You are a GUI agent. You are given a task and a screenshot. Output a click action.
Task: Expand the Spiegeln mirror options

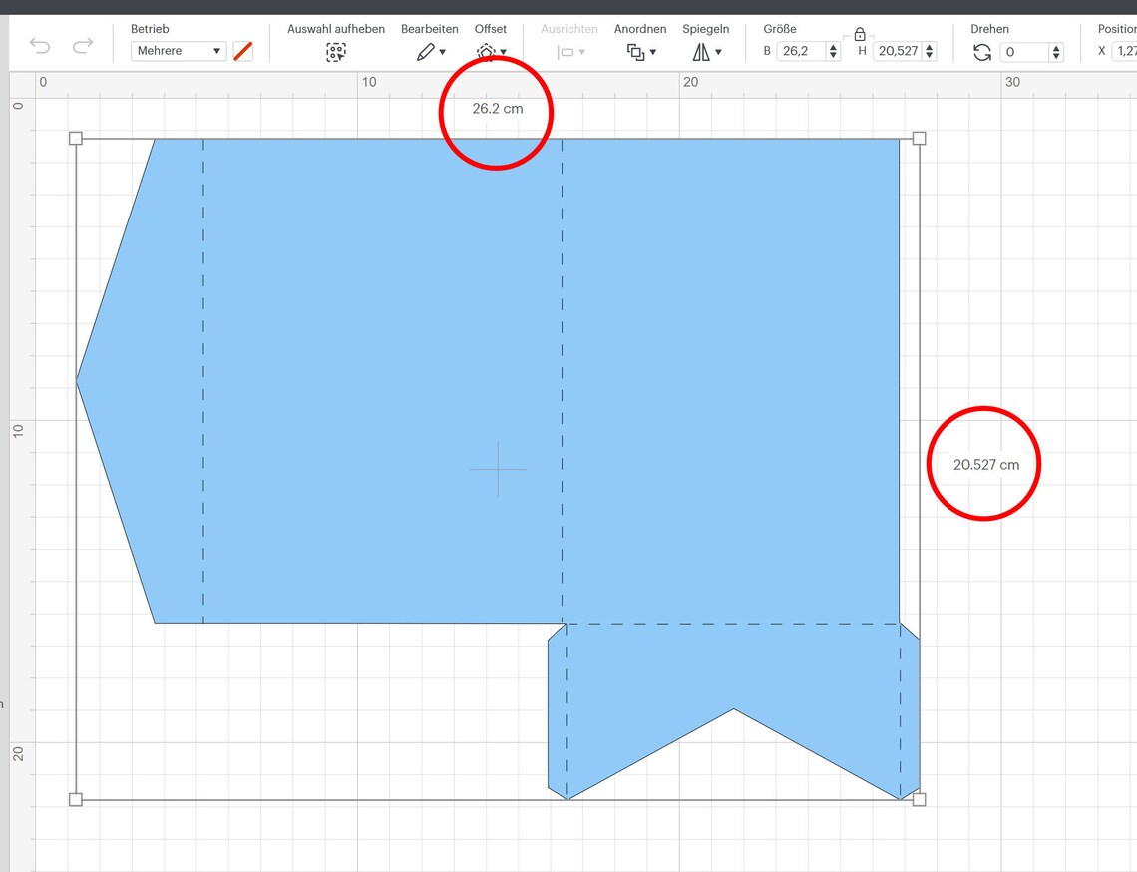(x=717, y=53)
